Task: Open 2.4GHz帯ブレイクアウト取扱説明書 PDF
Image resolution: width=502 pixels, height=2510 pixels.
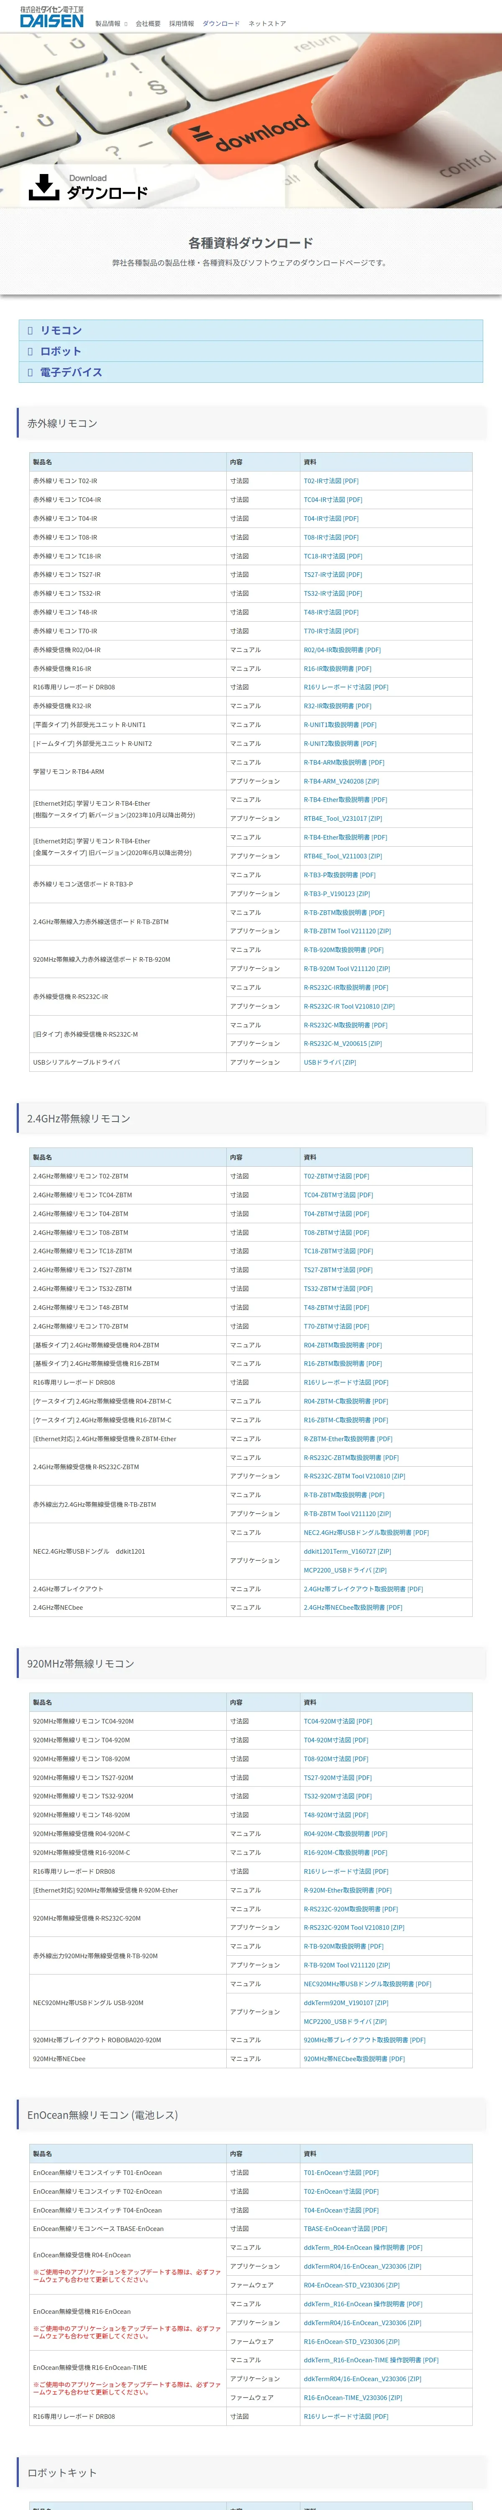Action: [363, 1589]
